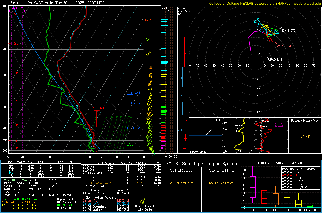Click 'No Quality Matches' under SEVERE HAIL

(221, 183)
